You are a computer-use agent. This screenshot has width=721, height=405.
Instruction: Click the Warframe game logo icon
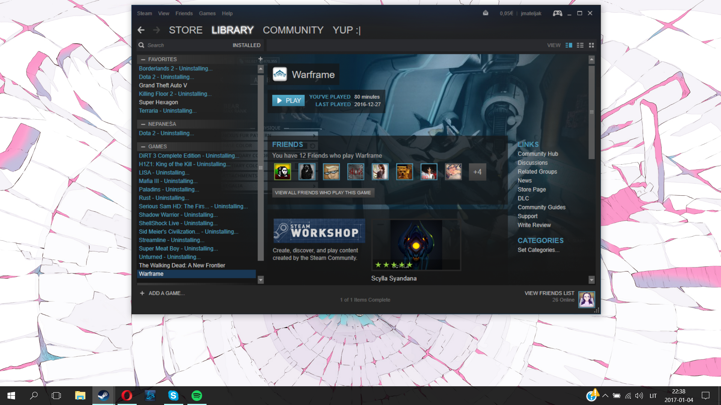coord(280,74)
